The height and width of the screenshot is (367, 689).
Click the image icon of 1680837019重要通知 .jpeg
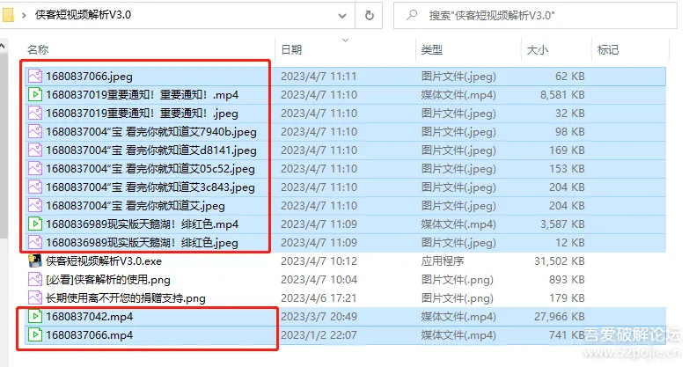coord(35,113)
